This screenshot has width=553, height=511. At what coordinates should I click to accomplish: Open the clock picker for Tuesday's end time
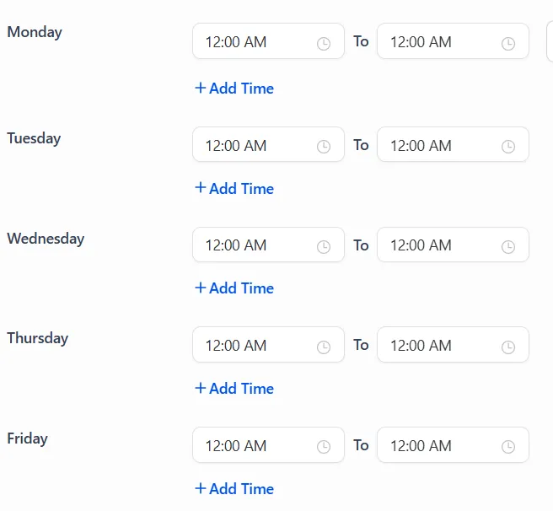[508, 147]
